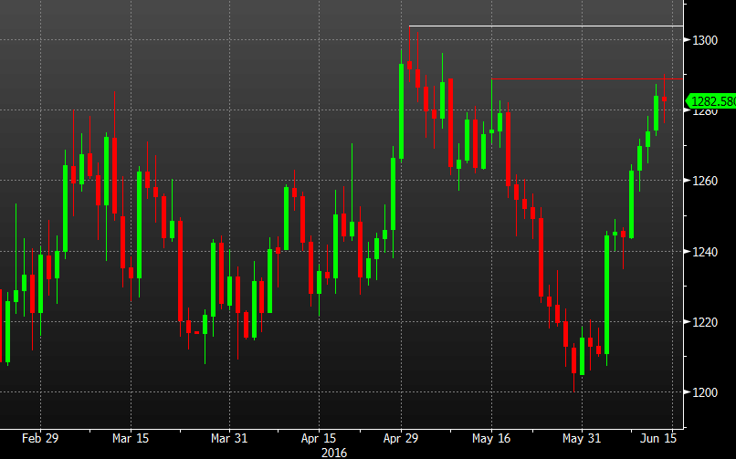The height and width of the screenshot is (459, 736).
Task: Select the red horizontal resistance line
Action: point(587,78)
